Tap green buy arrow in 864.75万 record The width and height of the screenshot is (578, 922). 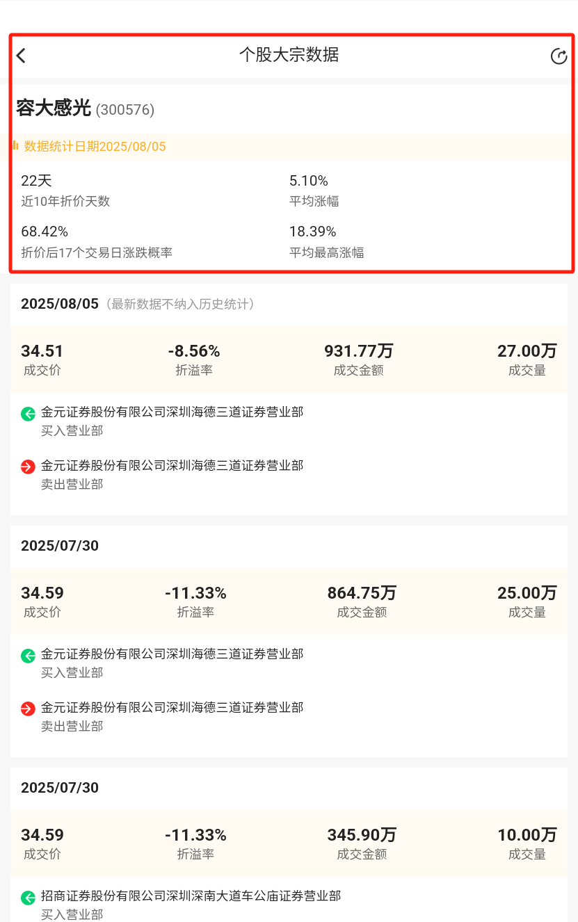pos(28,656)
